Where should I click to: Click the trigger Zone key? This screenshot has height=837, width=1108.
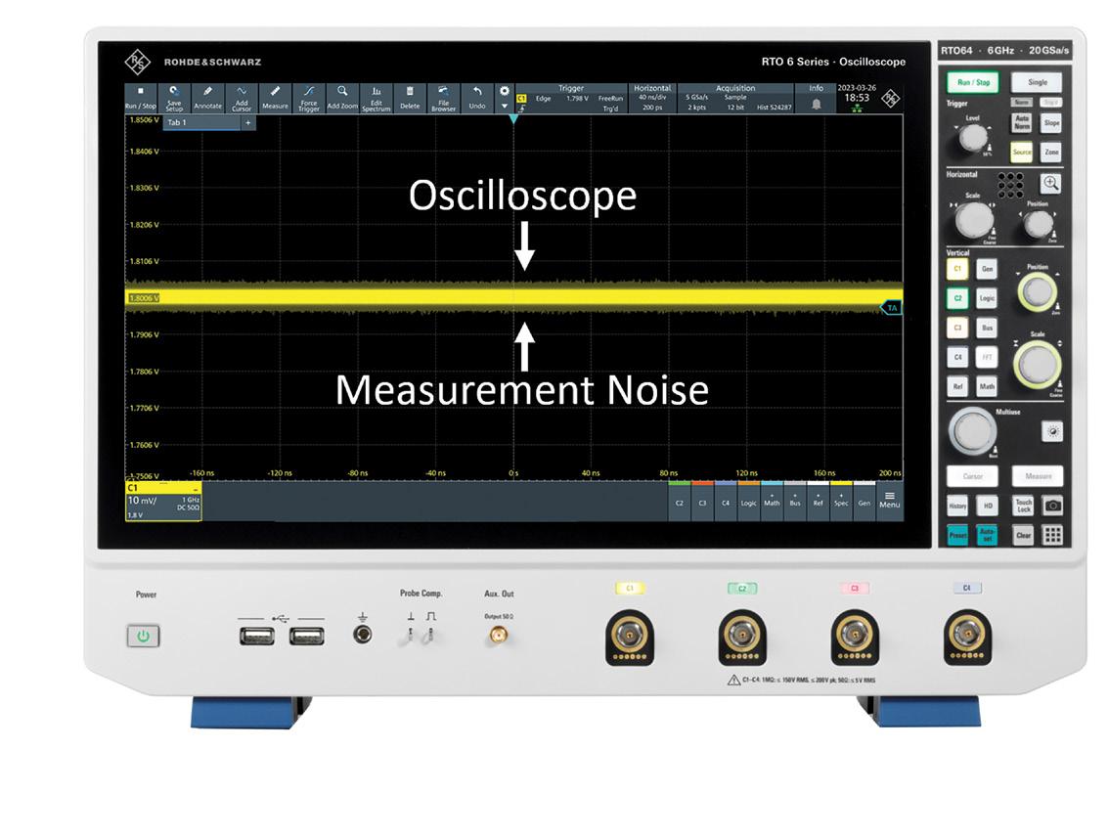[1051, 152]
